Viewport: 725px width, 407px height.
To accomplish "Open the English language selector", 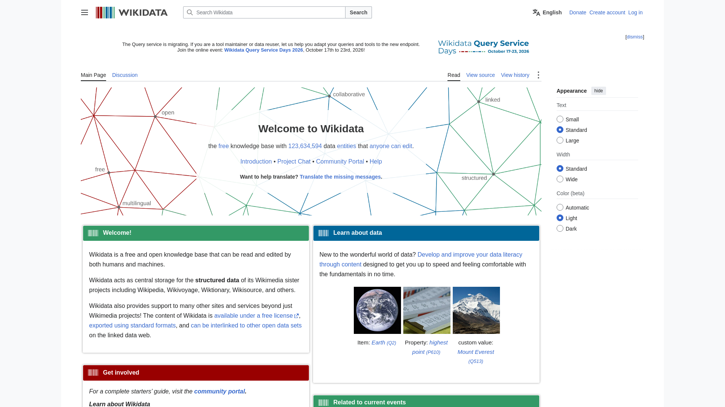I will click(547, 12).
